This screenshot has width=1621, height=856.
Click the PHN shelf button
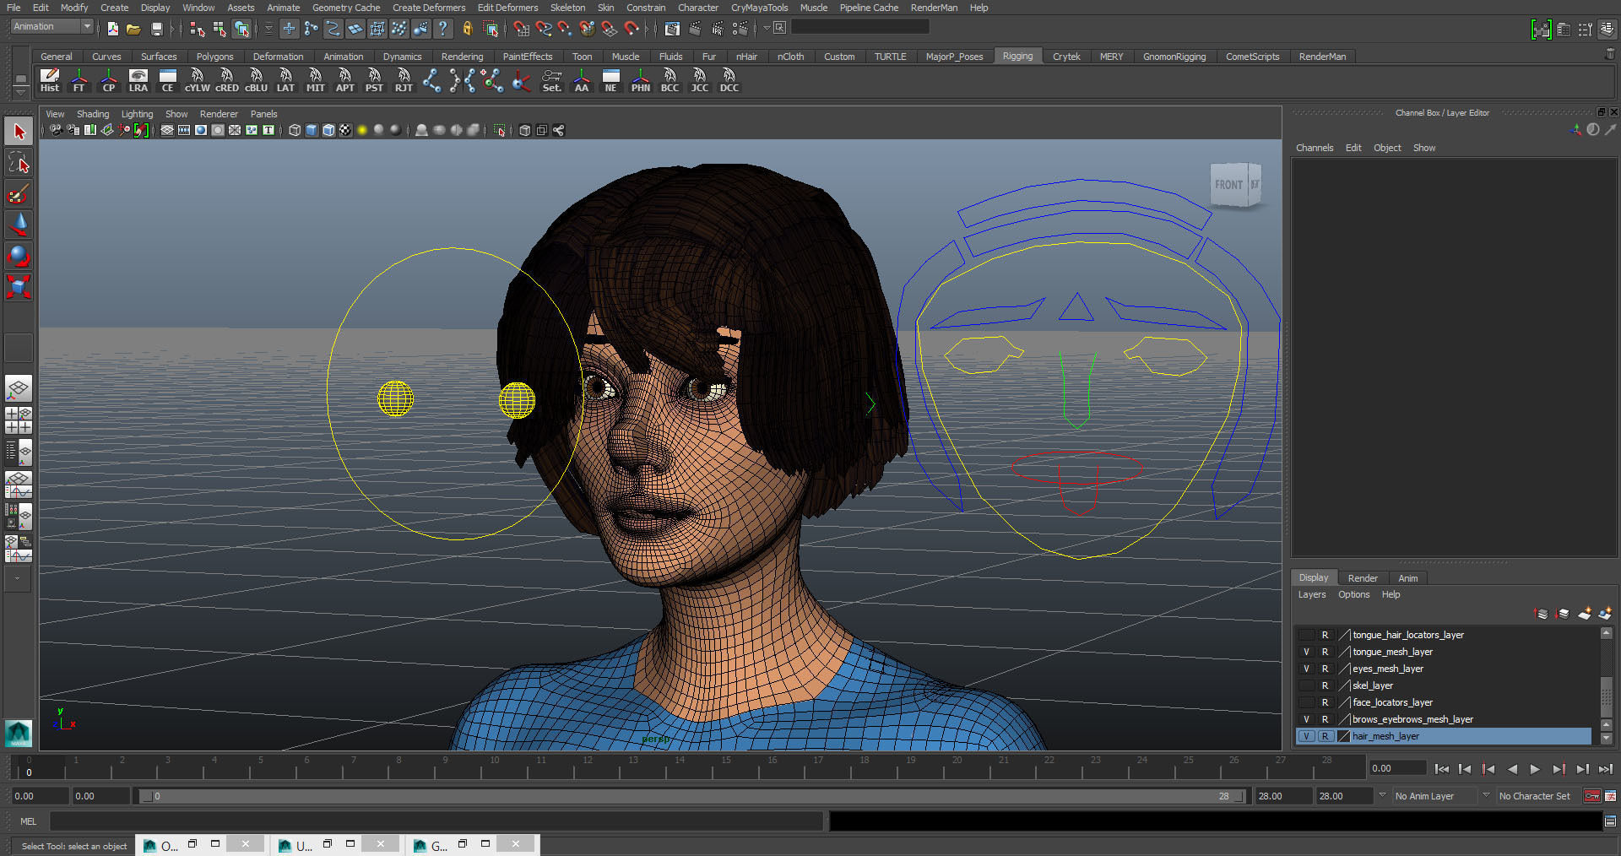click(641, 81)
